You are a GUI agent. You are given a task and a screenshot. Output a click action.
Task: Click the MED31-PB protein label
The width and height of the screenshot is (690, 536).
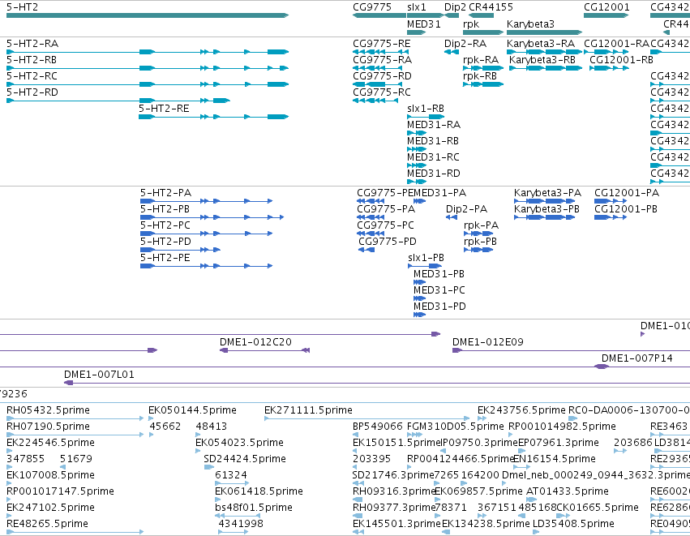click(439, 275)
